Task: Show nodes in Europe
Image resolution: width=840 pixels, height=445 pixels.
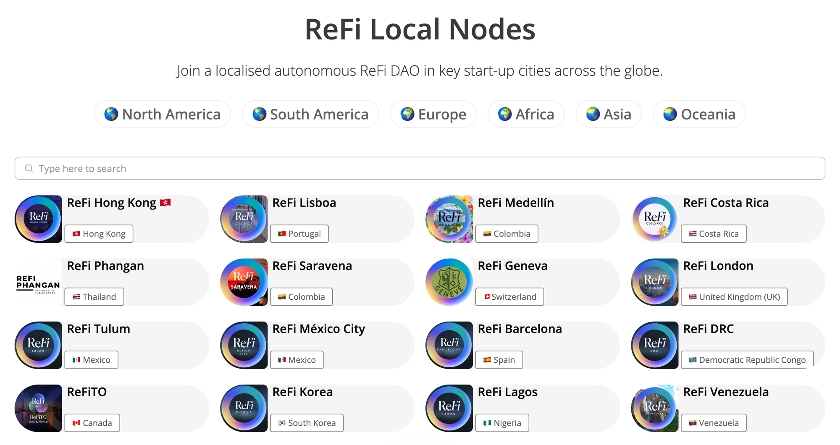Action: point(433,114)
